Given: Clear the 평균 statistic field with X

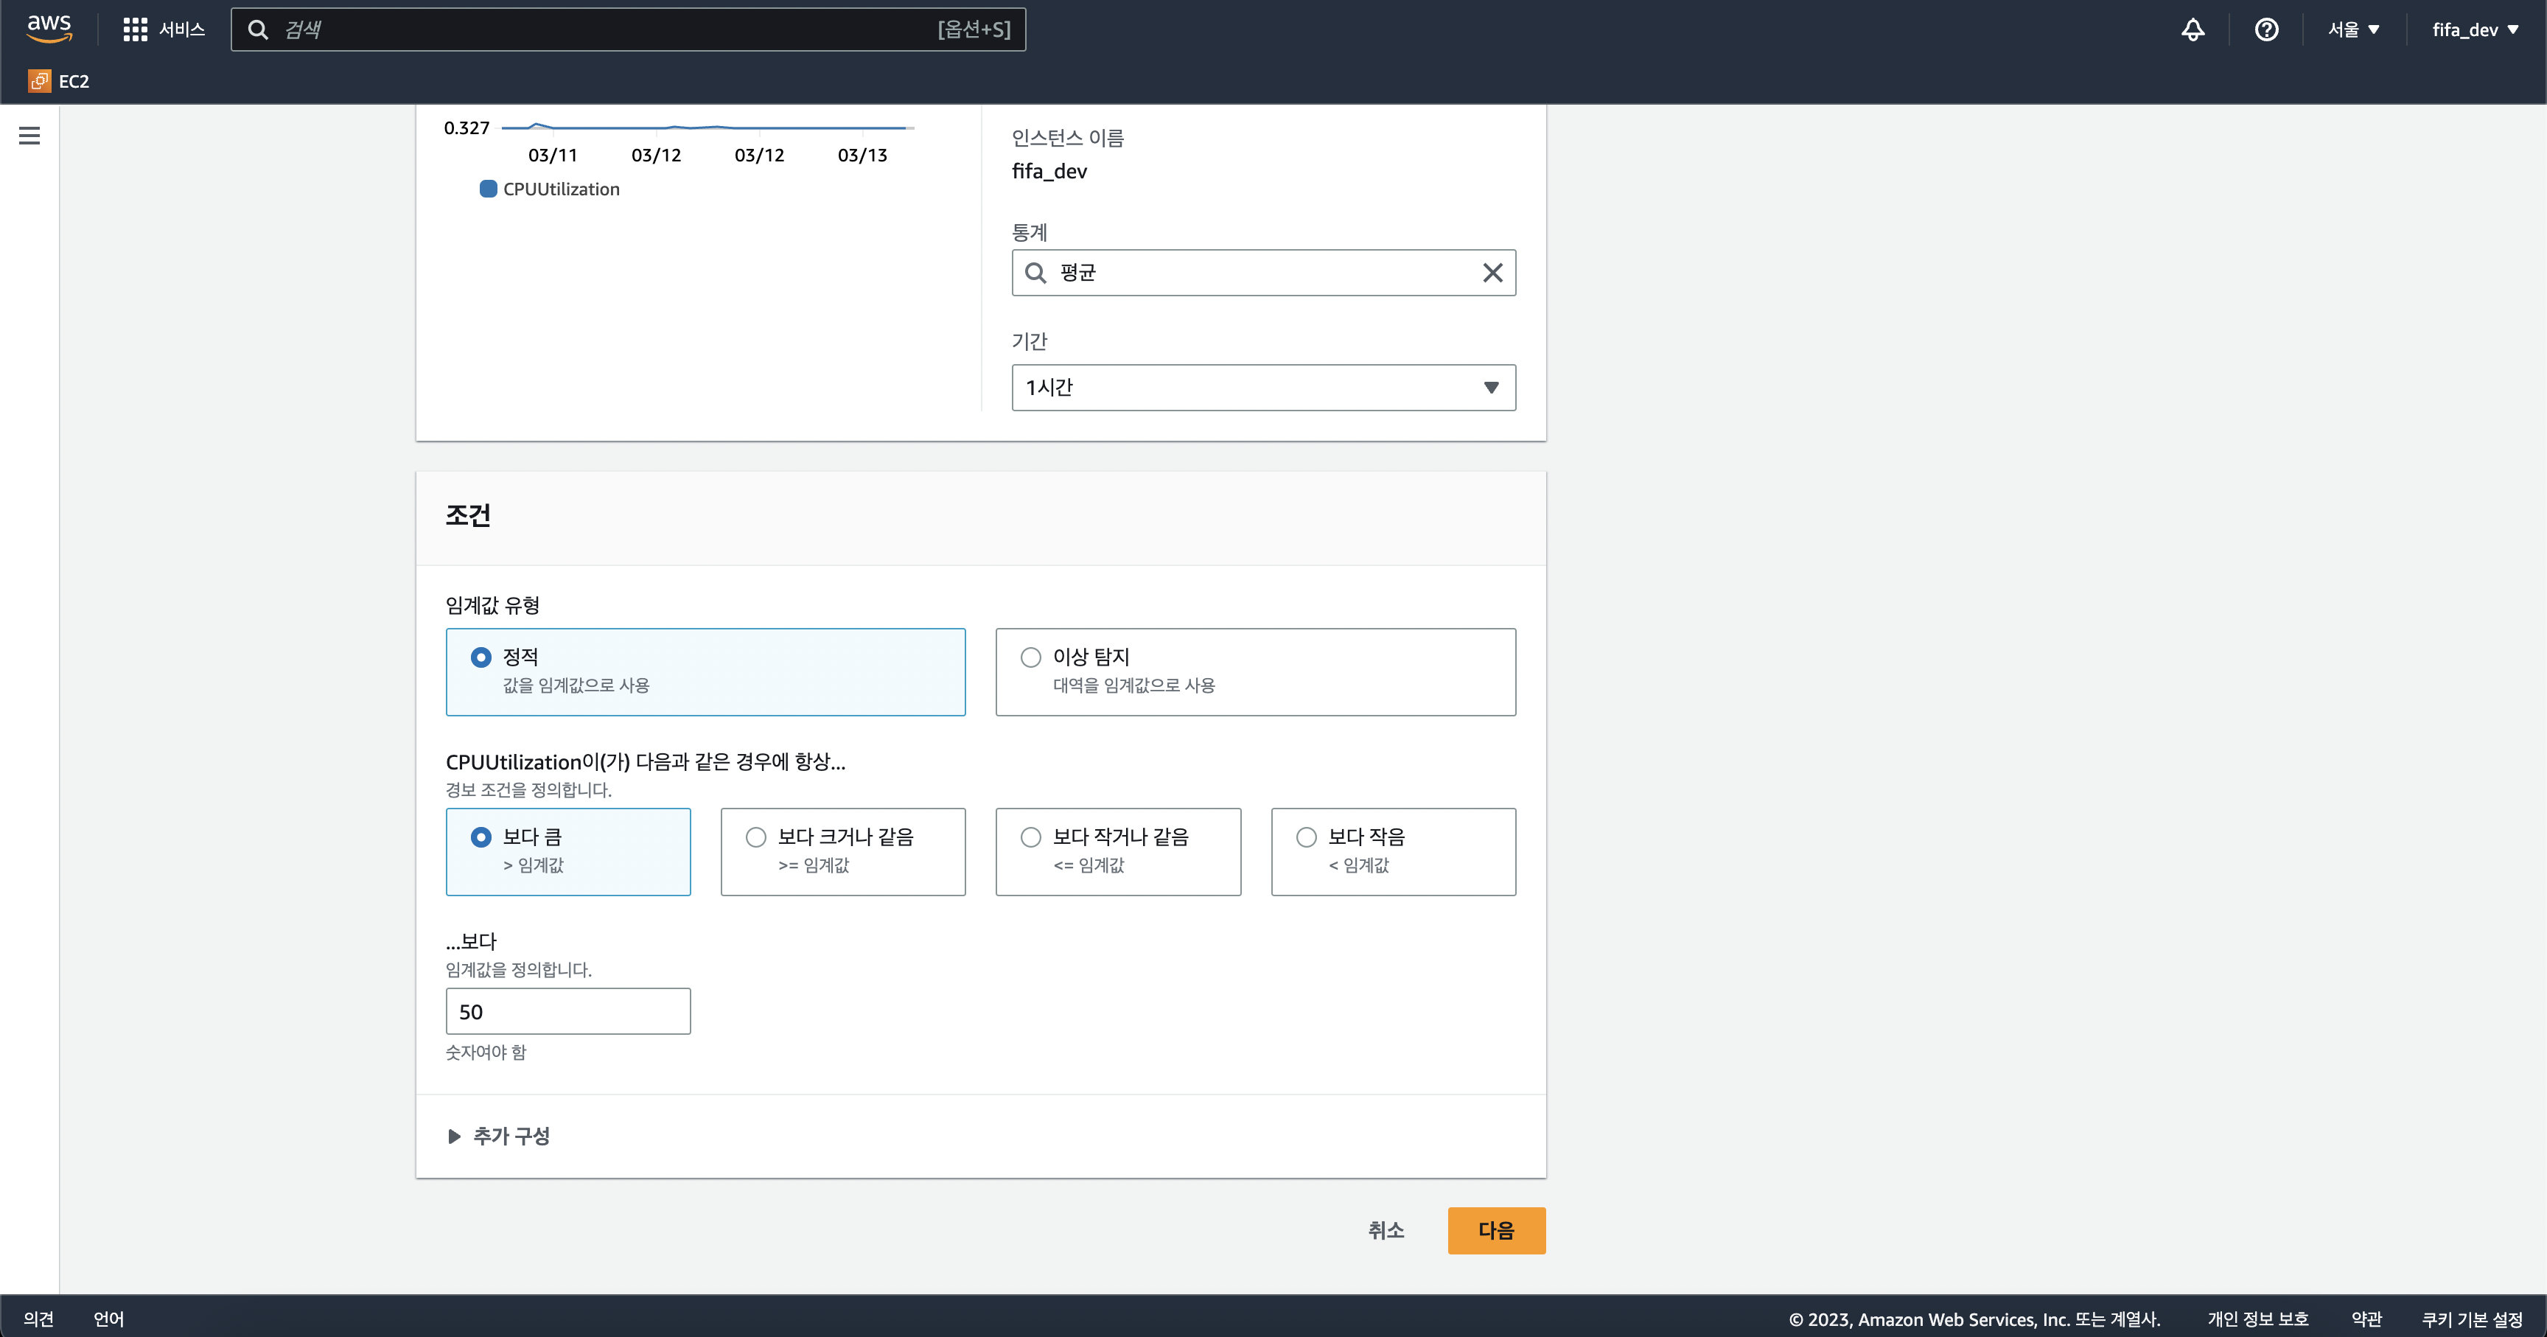Looking at the screenshot, I should 1492,273.
